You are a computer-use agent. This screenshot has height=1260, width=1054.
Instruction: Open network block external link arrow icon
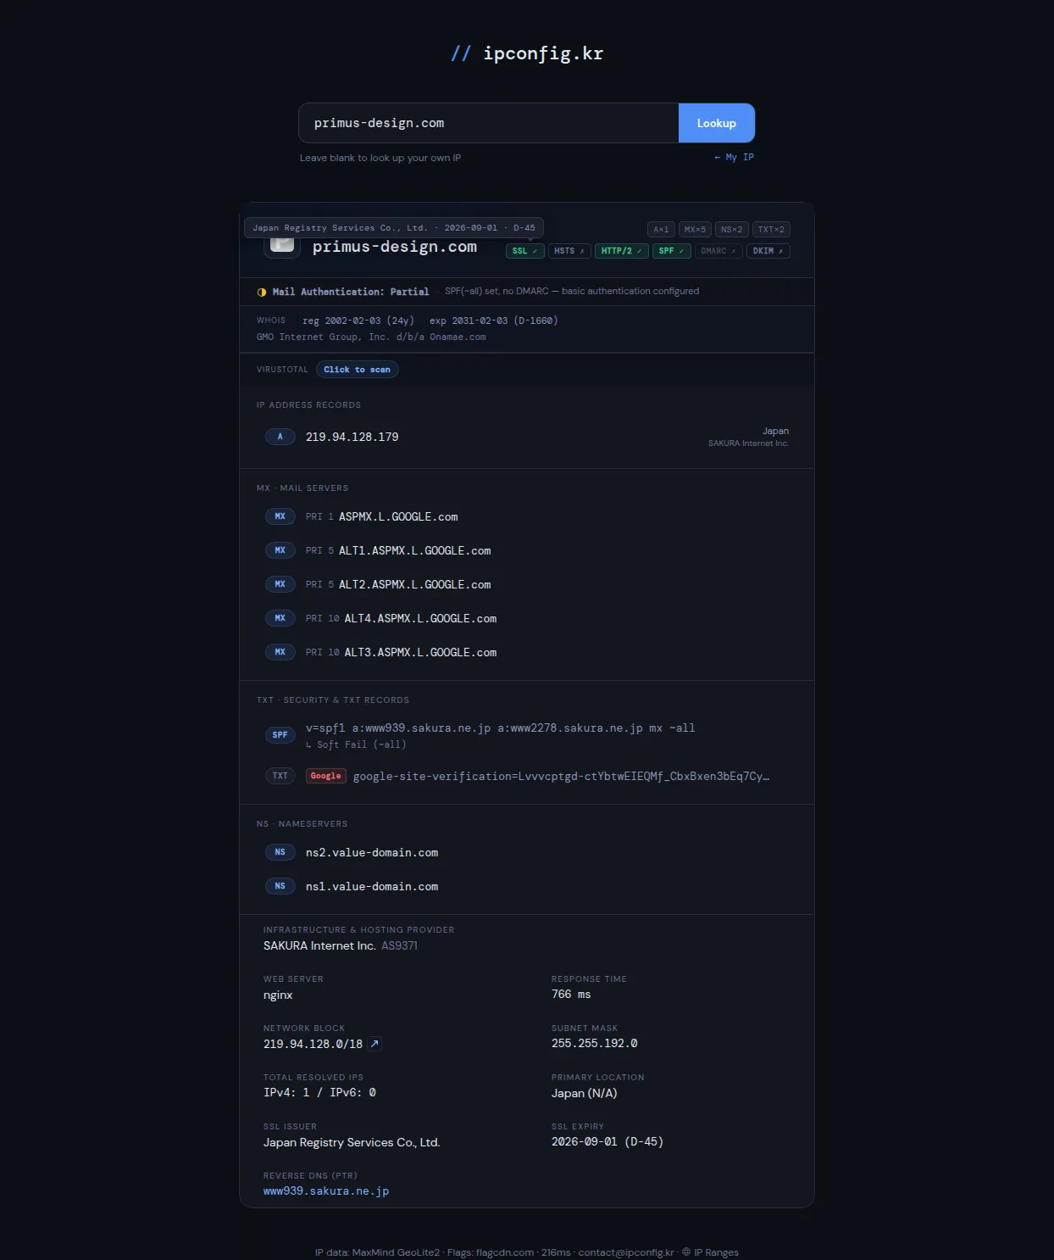pos(374,1044)
